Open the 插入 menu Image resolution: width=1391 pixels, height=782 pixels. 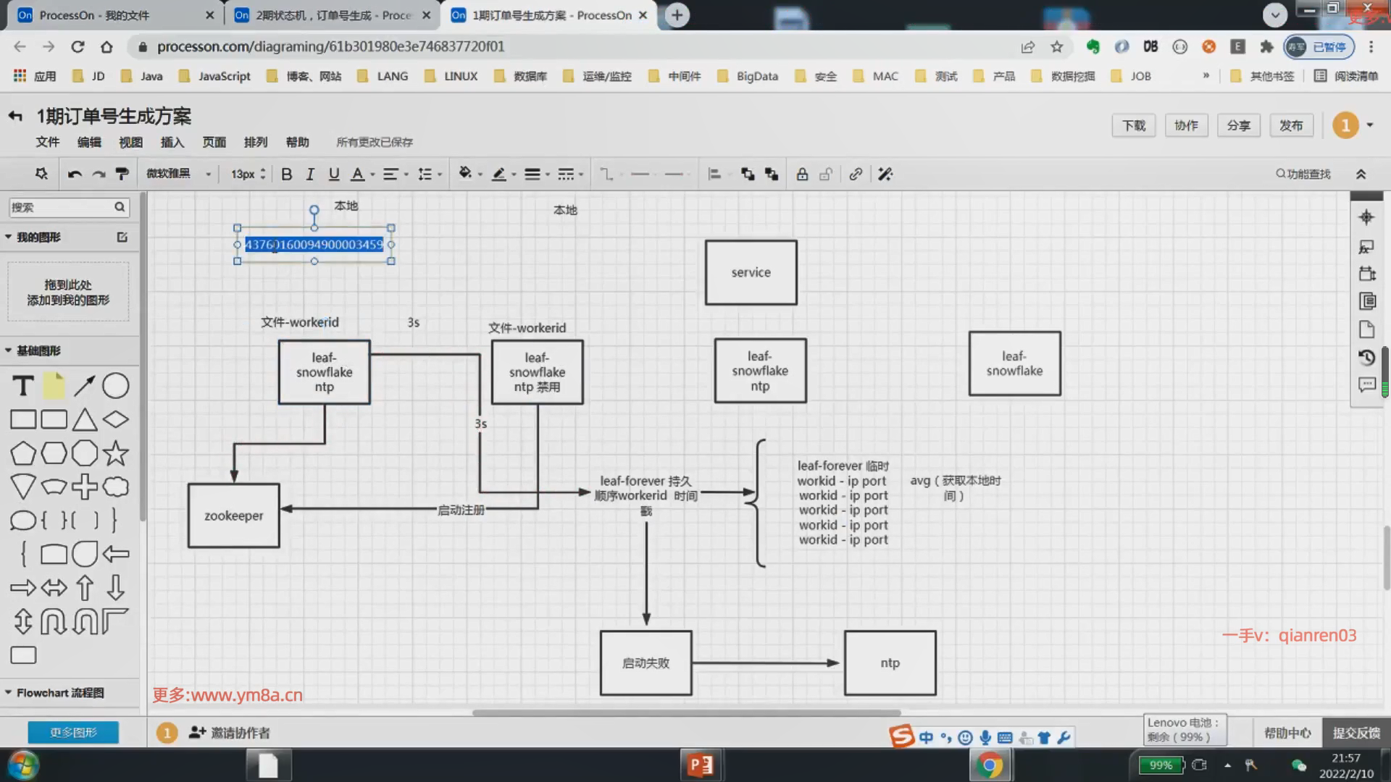[x=172, y=143]
